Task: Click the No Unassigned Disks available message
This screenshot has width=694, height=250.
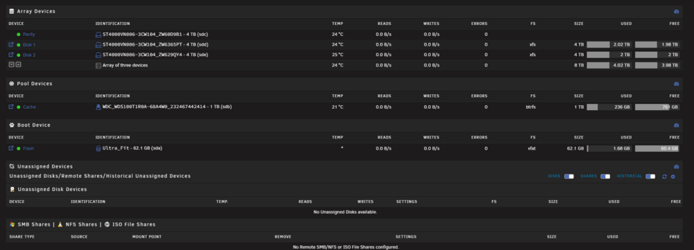Action: click(x=345, y=212)
